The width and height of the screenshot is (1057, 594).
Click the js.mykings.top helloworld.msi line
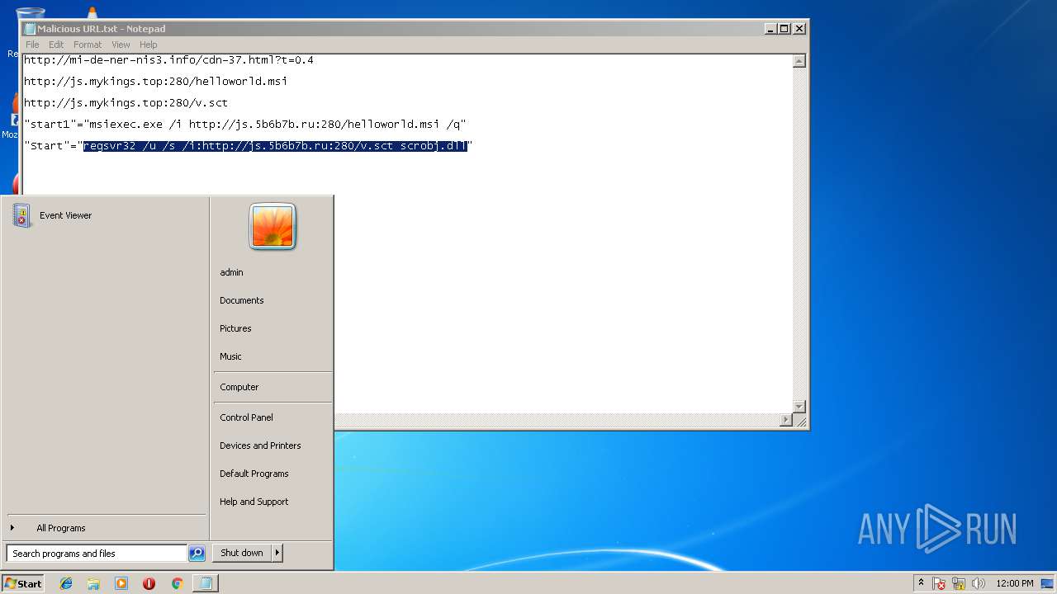coord(155,82)
